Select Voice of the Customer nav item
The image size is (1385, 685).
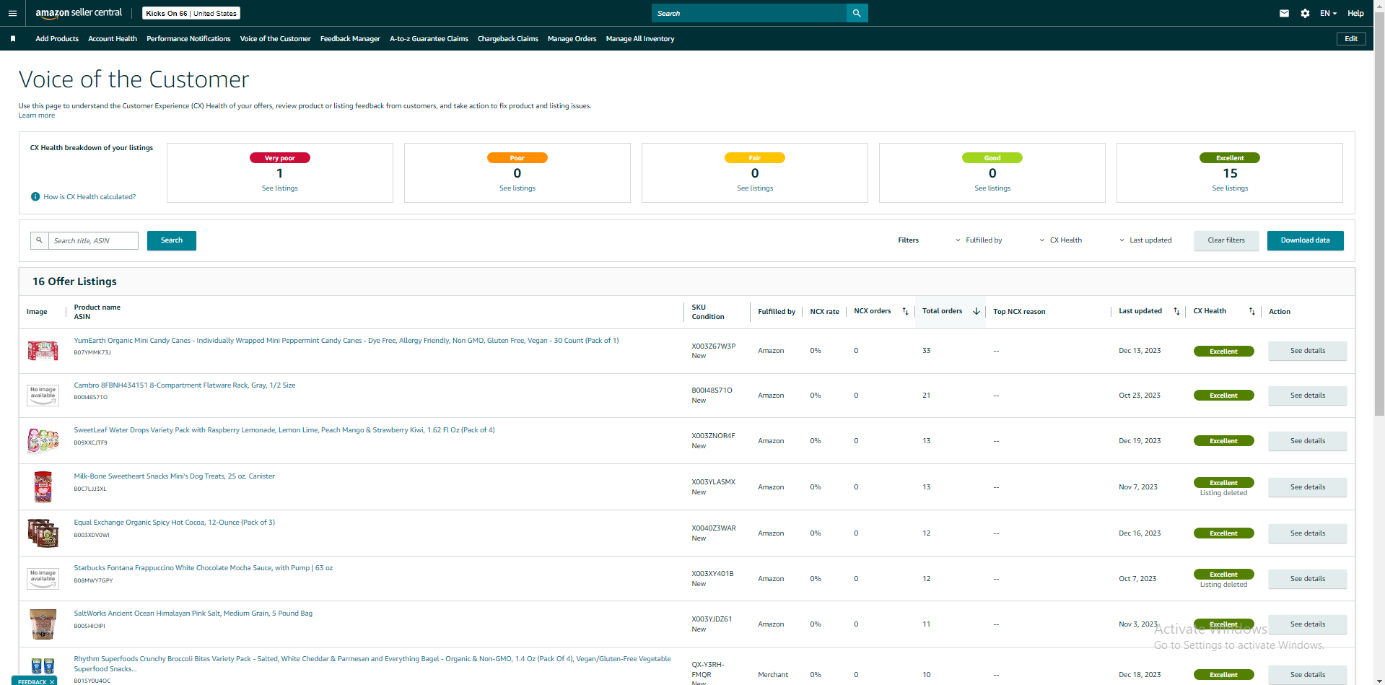(275, 39)
